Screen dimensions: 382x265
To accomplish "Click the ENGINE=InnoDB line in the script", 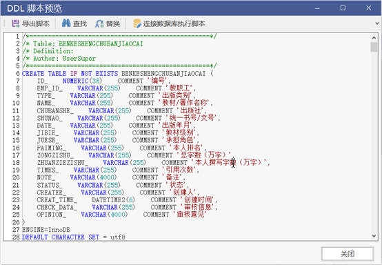I will tap(46, 230).
